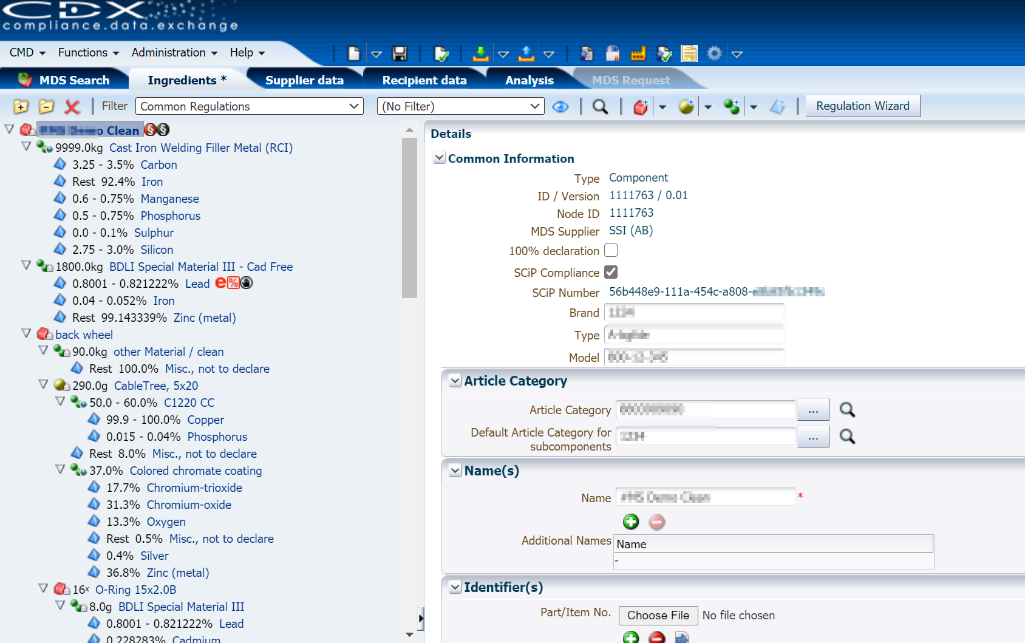Toggle the 100% declaration checkbox
This screenshot has height=643, width=1025.
[x=611, y=250]
